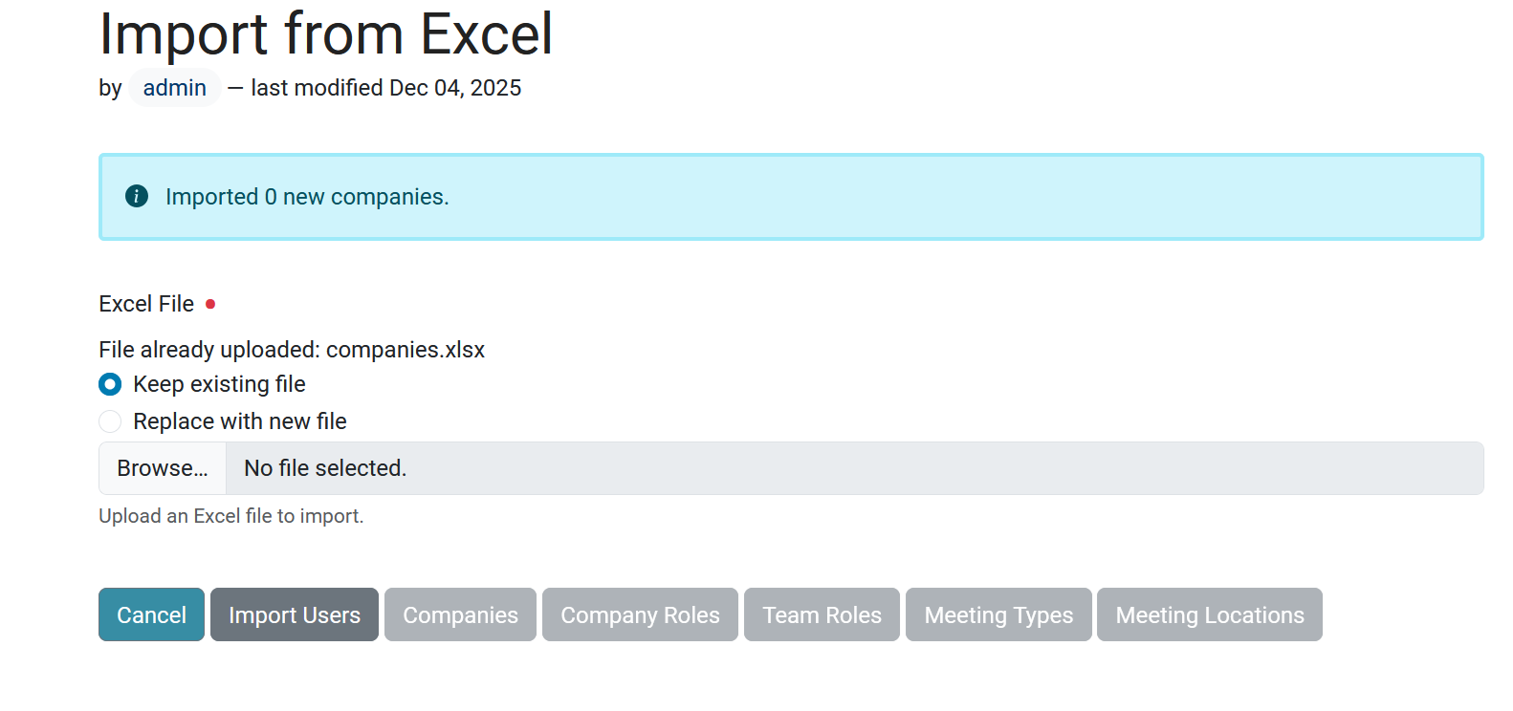Image resolution: width=1513 pixels, height=711 pixels.
Task: Click the Meeting Locations button
Action: pos(1209,614)
